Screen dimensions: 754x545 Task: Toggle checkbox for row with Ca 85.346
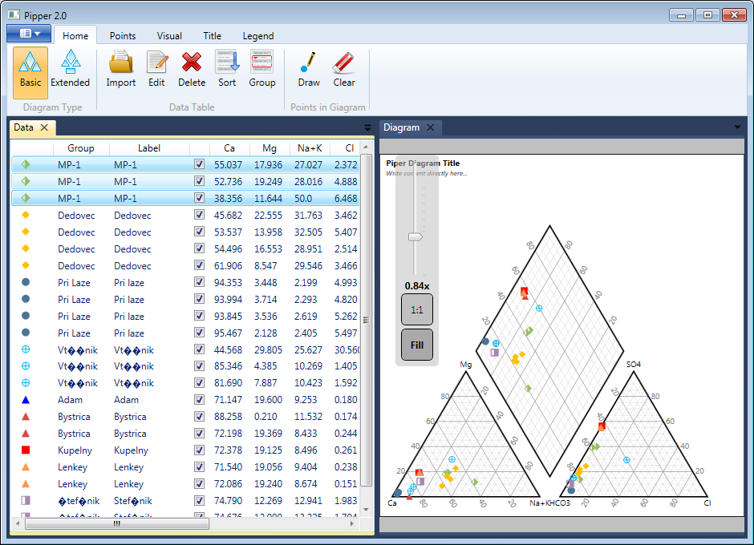tap(199, 365)
